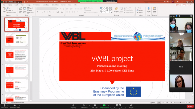Stop camera with Interromper Vídeo
Viewport: 195px width, 109px height.
pyautogui.click(x=15, y=106)
